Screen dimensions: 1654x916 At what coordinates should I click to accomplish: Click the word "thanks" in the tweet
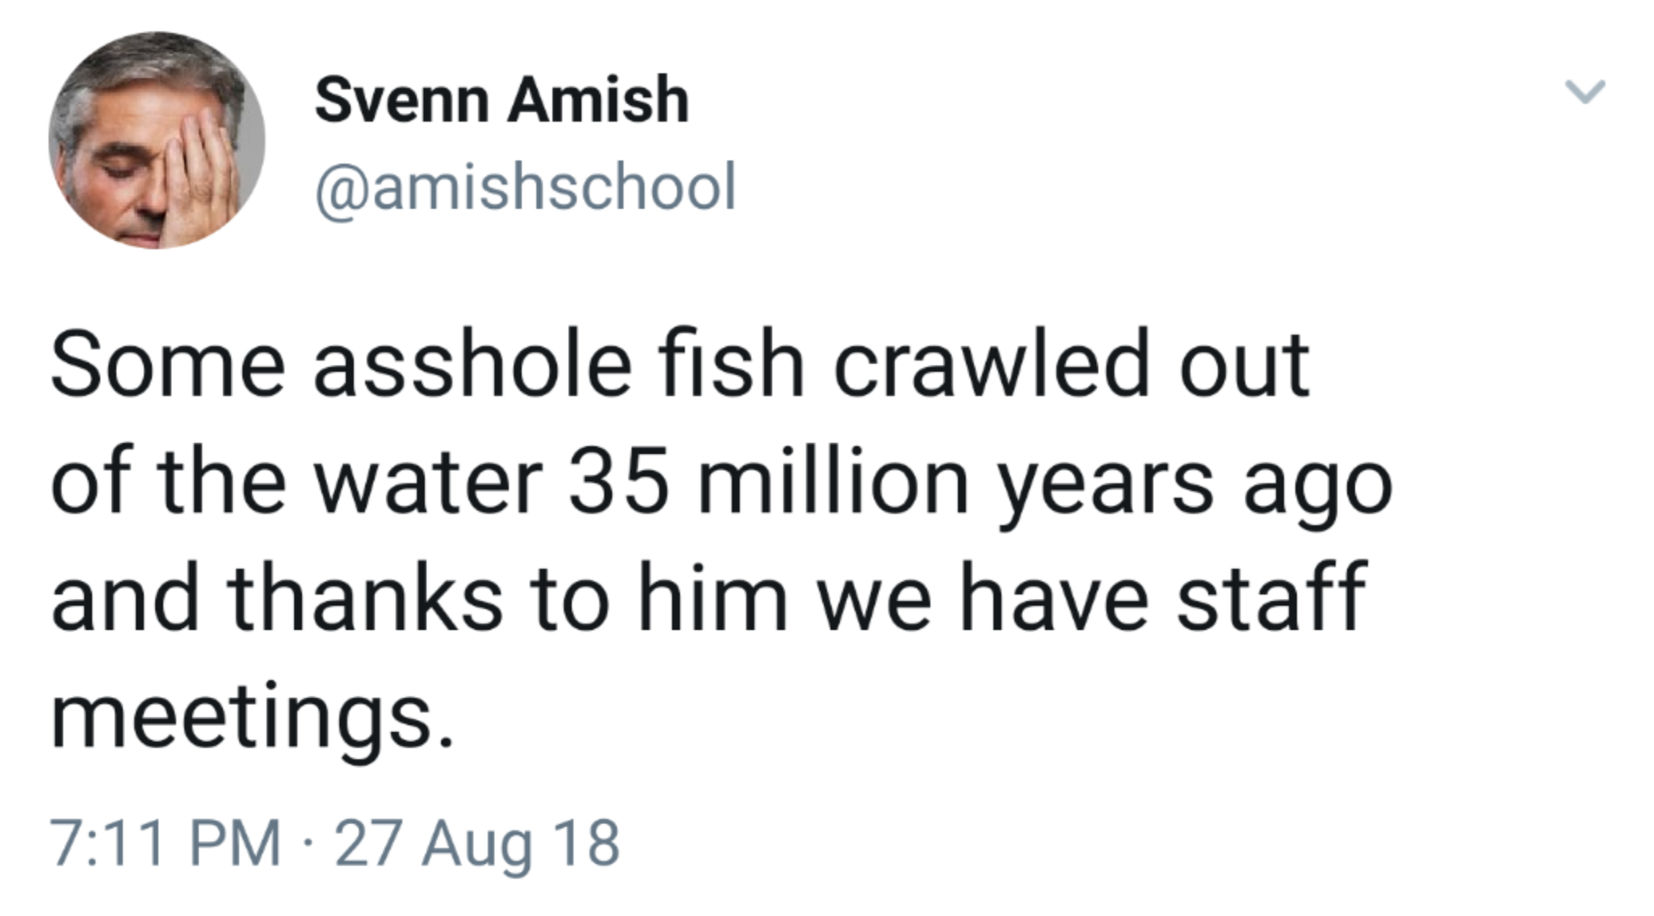point(365,600)
